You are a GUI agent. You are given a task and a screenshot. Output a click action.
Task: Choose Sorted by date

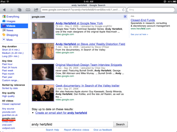(10, 88)
